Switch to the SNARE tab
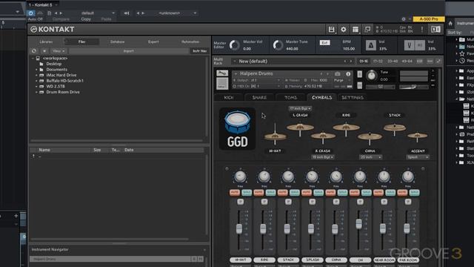Viewport: 474px width, 267px height. 260,97
